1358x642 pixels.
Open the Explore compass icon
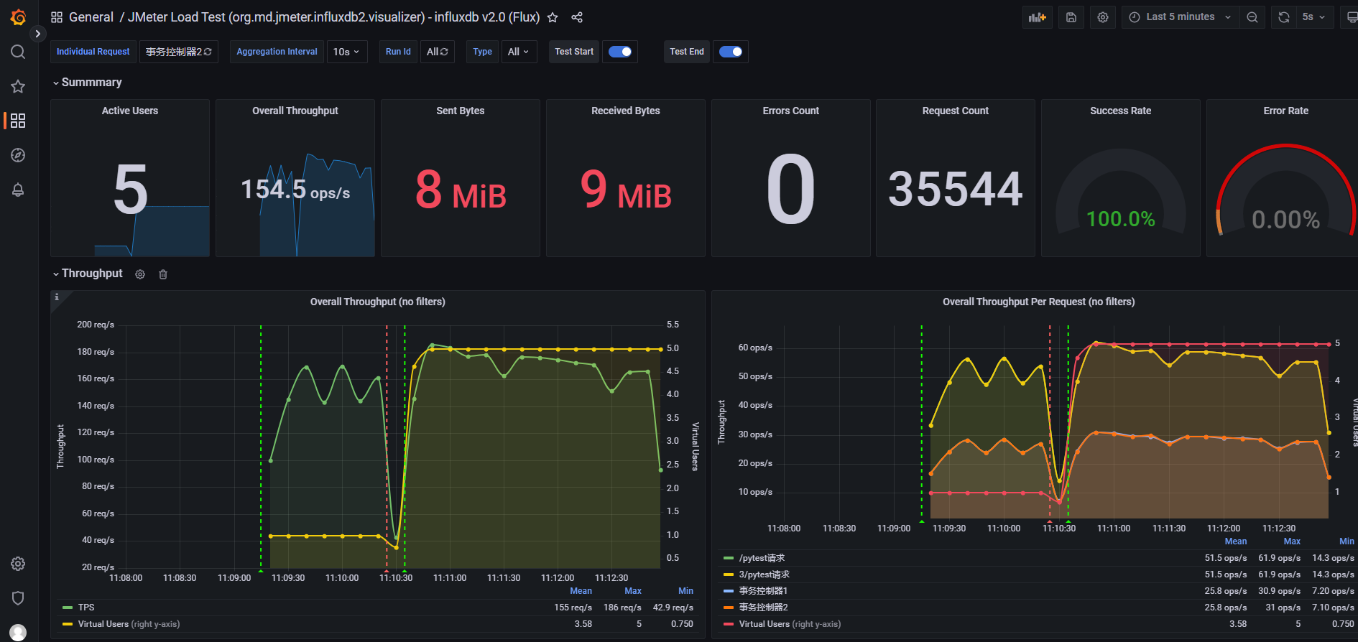tap(18, 155)
